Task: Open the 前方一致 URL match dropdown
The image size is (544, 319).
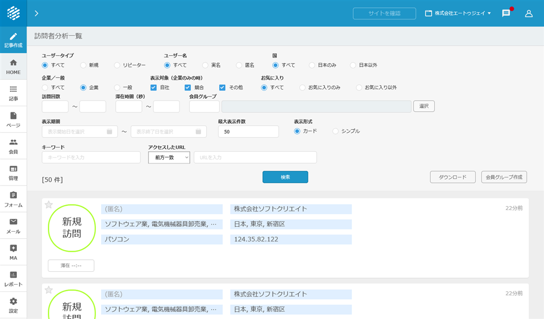Action: point(169,157)
